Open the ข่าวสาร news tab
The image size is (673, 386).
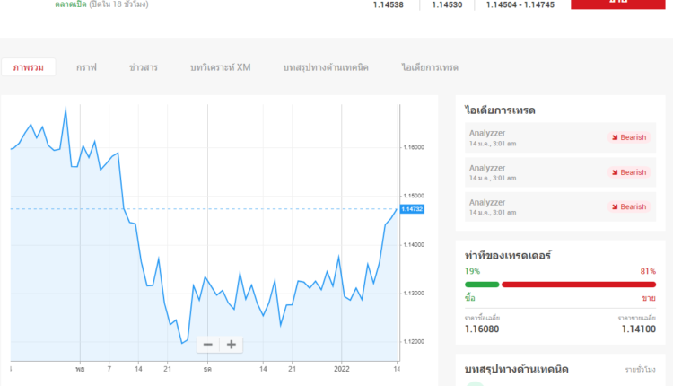[144, 67]
